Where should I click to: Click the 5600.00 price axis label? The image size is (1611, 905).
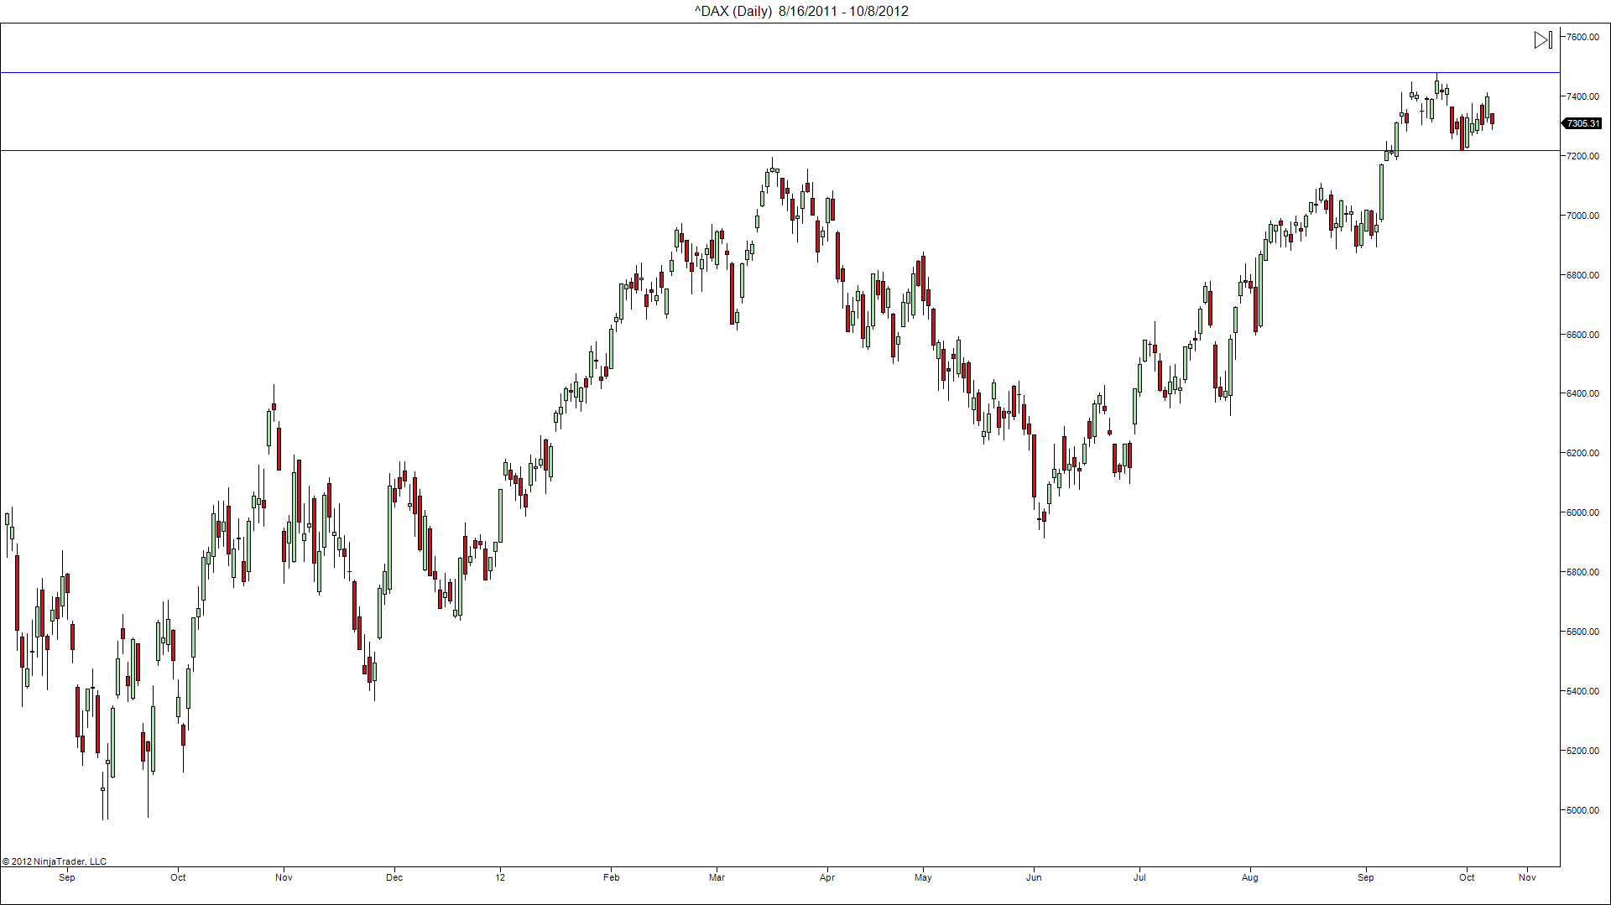tap(1582, 632)
